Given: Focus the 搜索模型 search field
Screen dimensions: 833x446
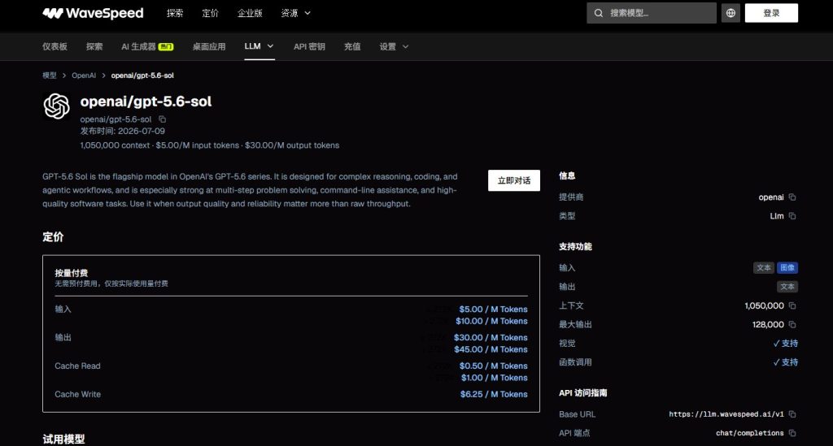Looking at the screenshot, I should [x=652, y=13].
